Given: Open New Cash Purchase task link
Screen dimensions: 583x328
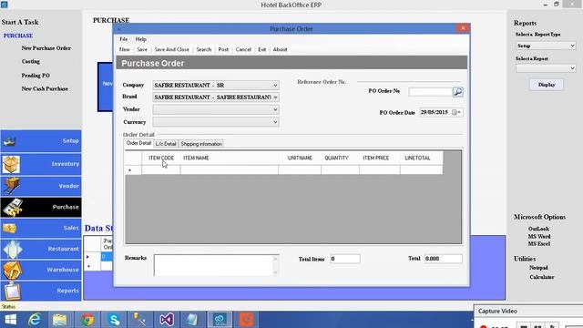Looking at the screenshot, I should click(45, 89).
